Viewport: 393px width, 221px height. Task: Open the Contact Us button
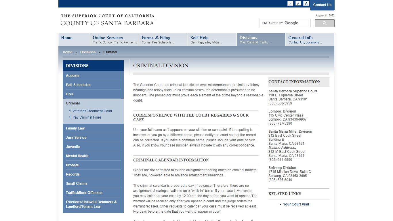pos(322,5)
